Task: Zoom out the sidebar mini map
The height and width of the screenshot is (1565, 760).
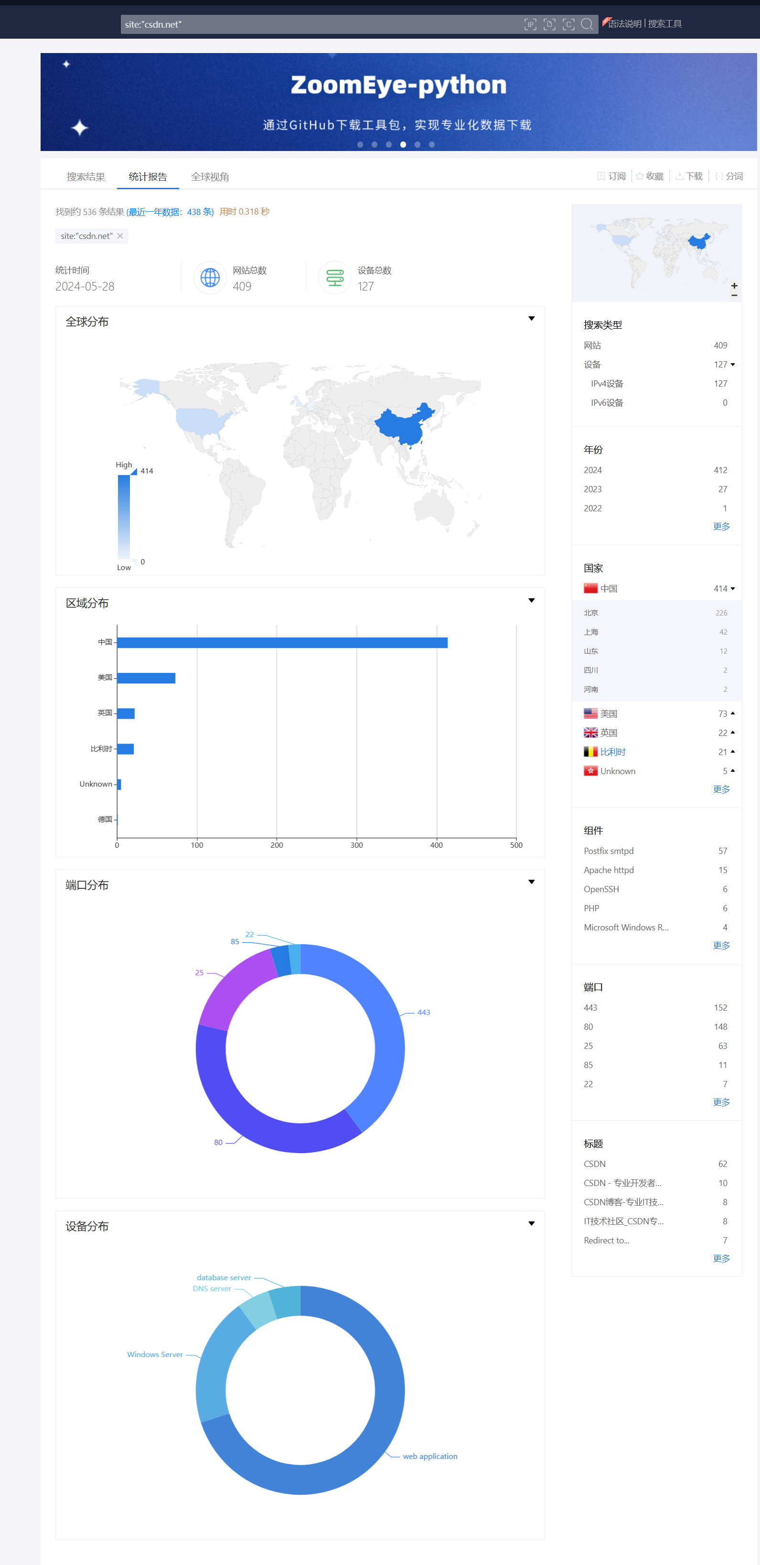Action: [x=734, y=295]
